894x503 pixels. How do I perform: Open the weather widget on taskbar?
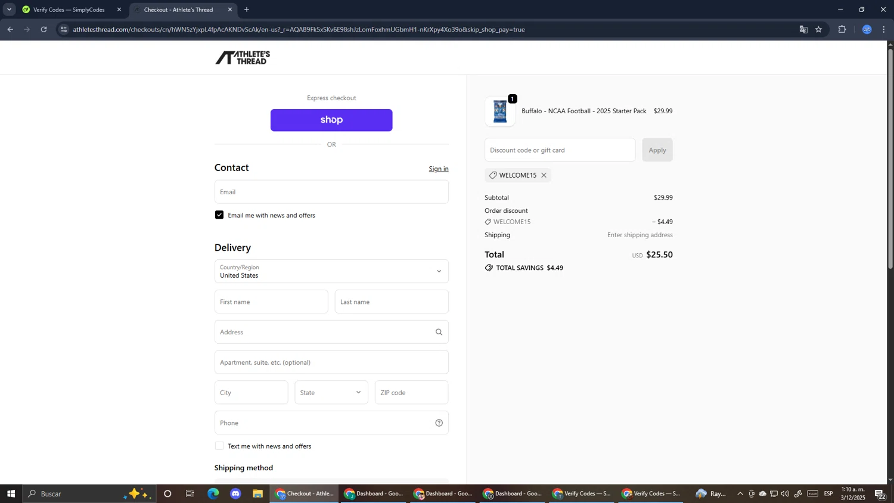[712, 493]
